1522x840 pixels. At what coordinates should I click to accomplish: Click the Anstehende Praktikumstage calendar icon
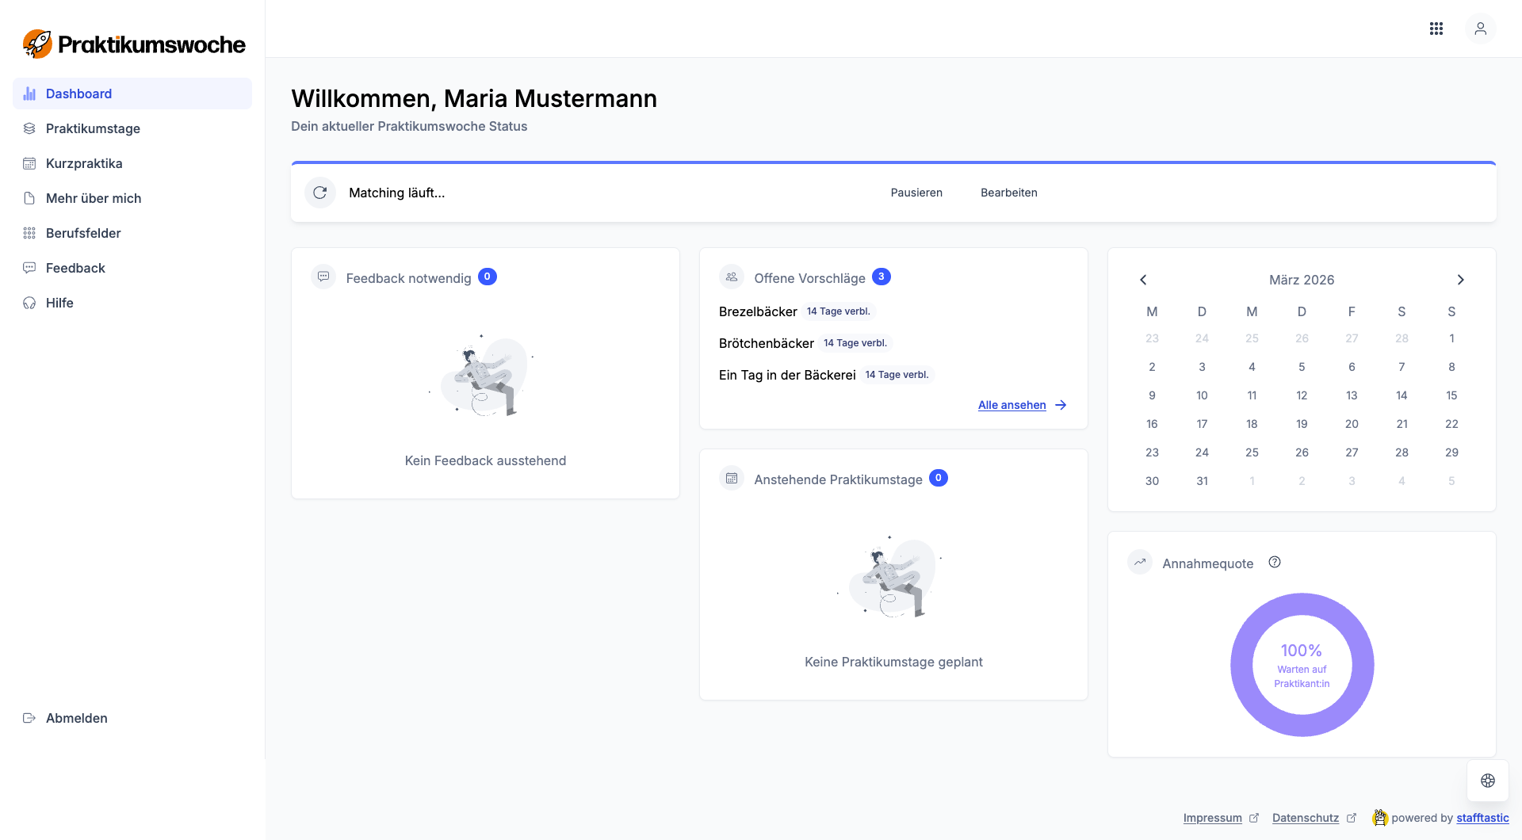click(x=732, y=479)
